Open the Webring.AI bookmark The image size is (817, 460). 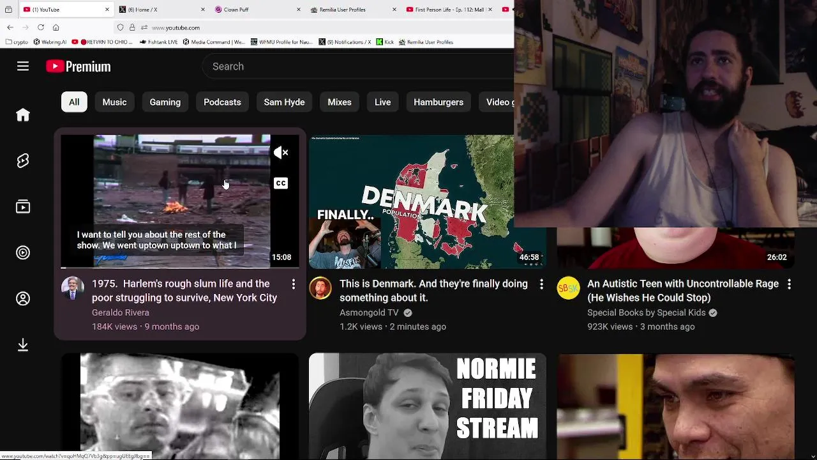[x=50, y=42]
